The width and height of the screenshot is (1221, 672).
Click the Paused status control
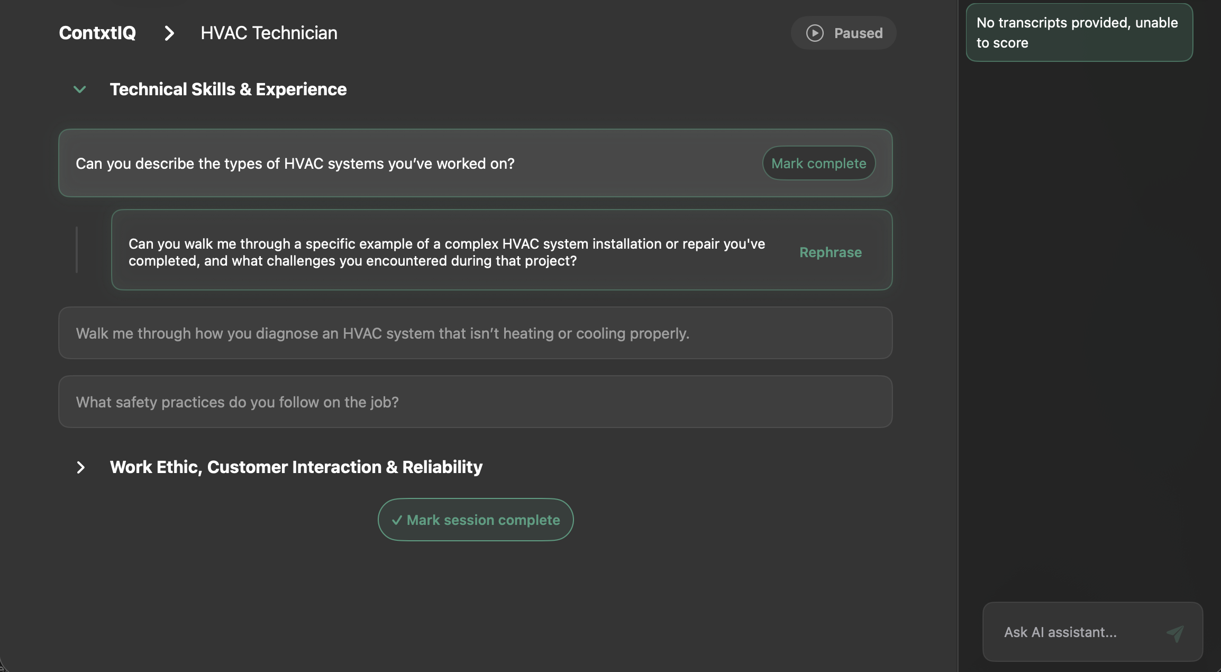(x=843, y=33)
